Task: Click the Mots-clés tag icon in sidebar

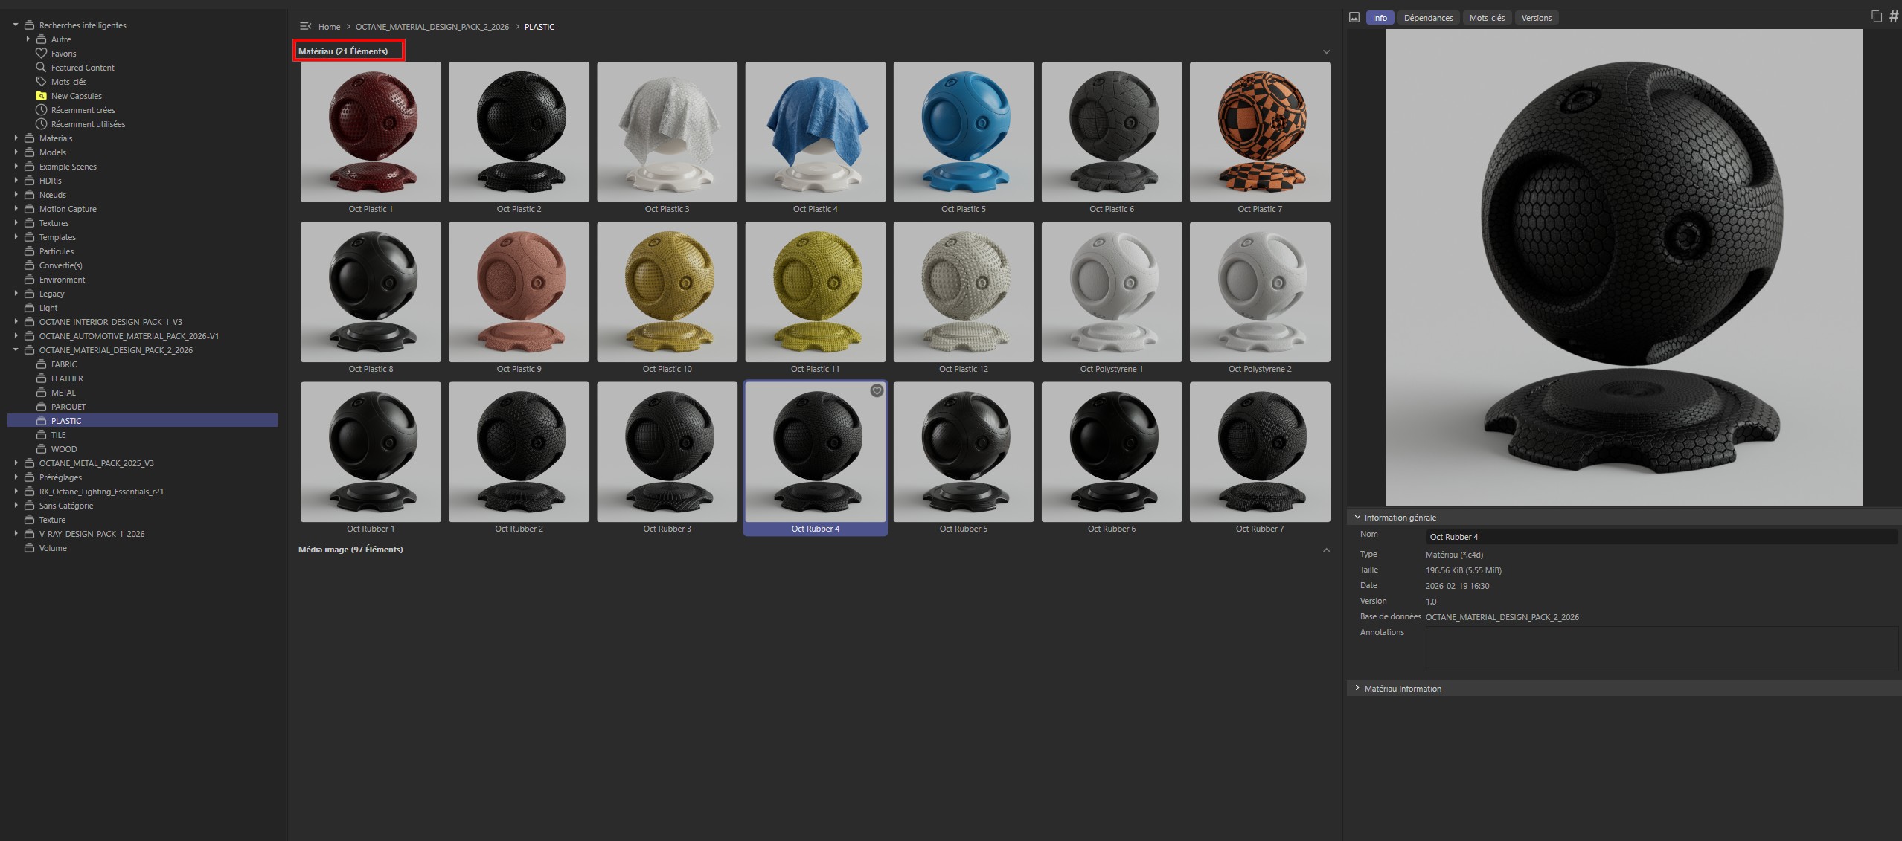Action: [42, 81]
